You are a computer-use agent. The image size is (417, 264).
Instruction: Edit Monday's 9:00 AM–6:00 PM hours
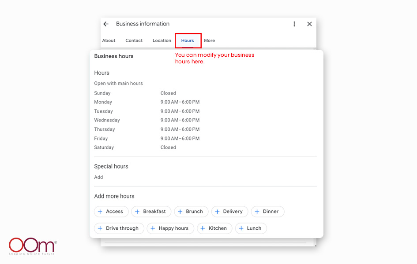(180, 102)
